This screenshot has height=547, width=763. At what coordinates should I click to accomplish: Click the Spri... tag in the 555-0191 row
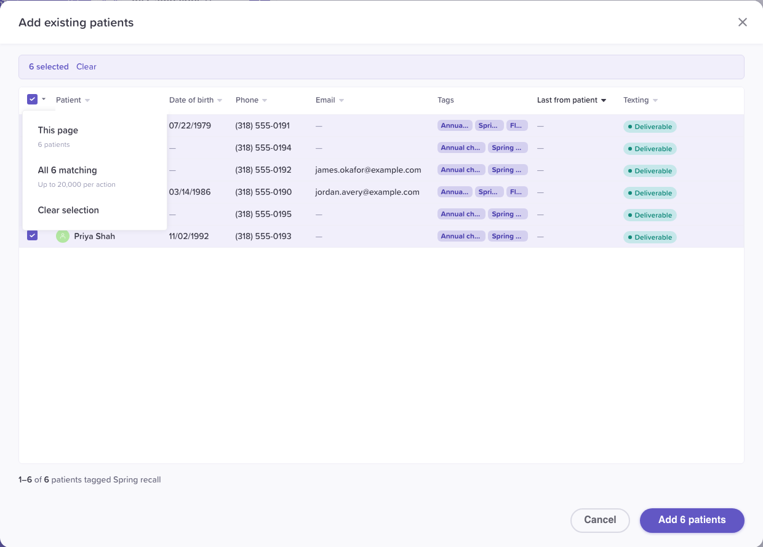[x=489, y=125]
